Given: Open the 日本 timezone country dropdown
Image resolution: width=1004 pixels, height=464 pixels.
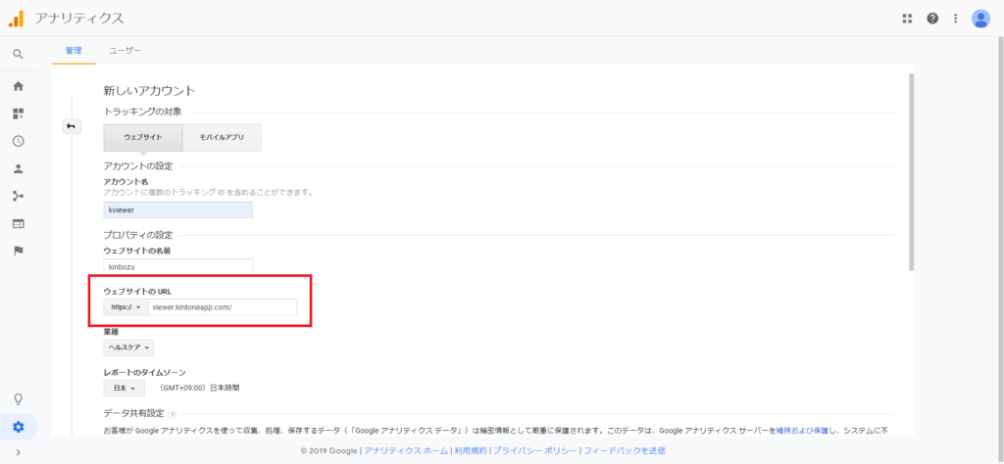Looking at the screenshot, I should click(x=125, y=388).
